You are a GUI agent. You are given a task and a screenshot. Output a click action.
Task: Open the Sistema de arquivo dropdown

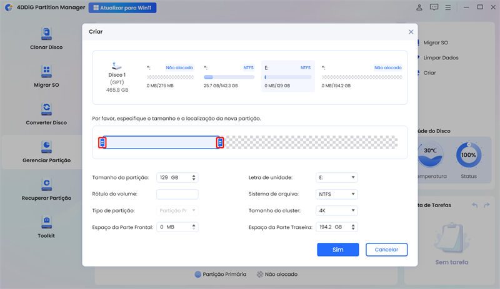[x=337, y=194]
